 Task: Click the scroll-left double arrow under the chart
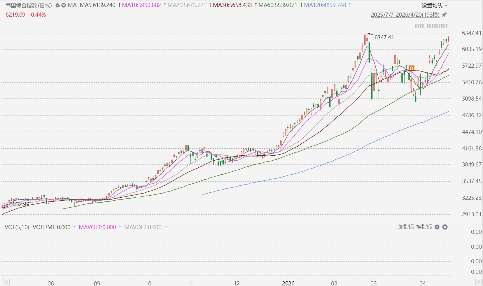6,282
